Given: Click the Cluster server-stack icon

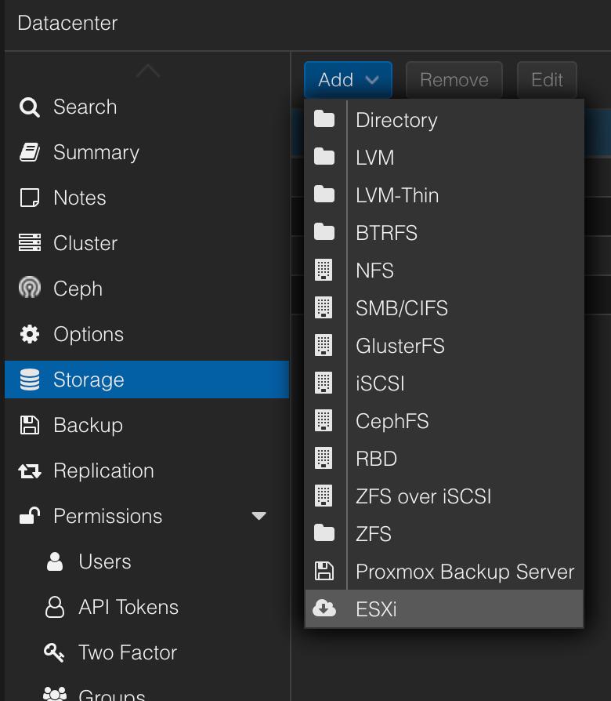Looking at the screenshot, I should click(30, 244).
